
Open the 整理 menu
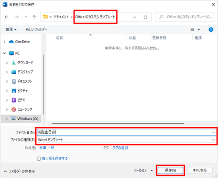click(x=11, y=30)
